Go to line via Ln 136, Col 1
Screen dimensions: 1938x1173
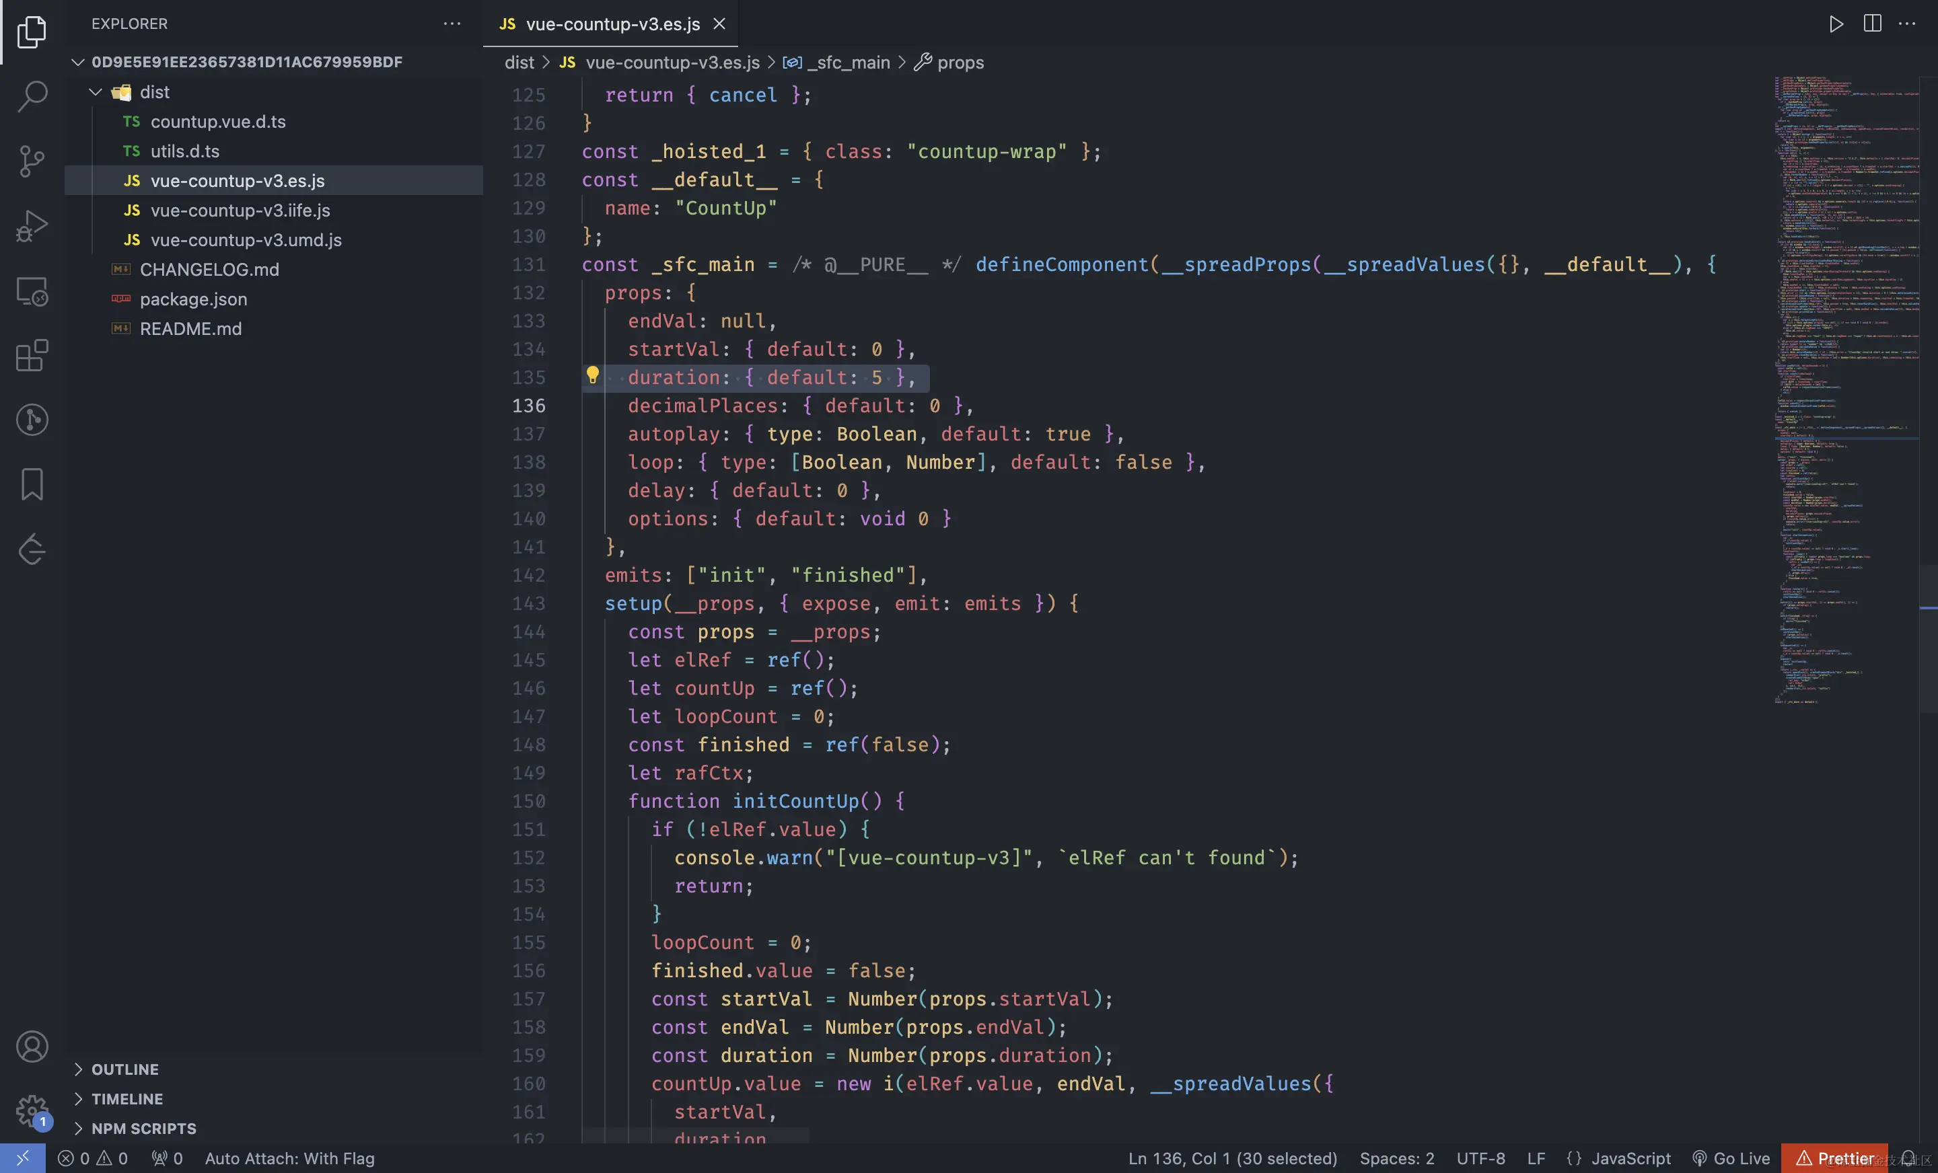point(1233,1158)
